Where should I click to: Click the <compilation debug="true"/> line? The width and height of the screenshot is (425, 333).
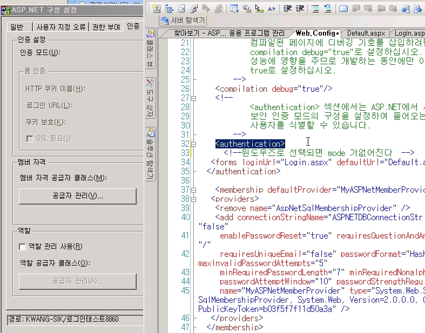(x=273, y=89)
